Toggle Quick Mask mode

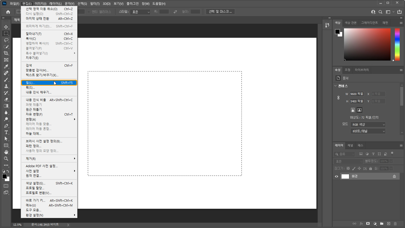6,186
